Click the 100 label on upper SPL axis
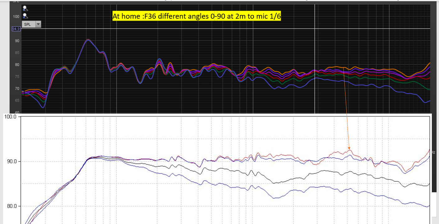This screenshot has width=439, height=224. [16, 16]
